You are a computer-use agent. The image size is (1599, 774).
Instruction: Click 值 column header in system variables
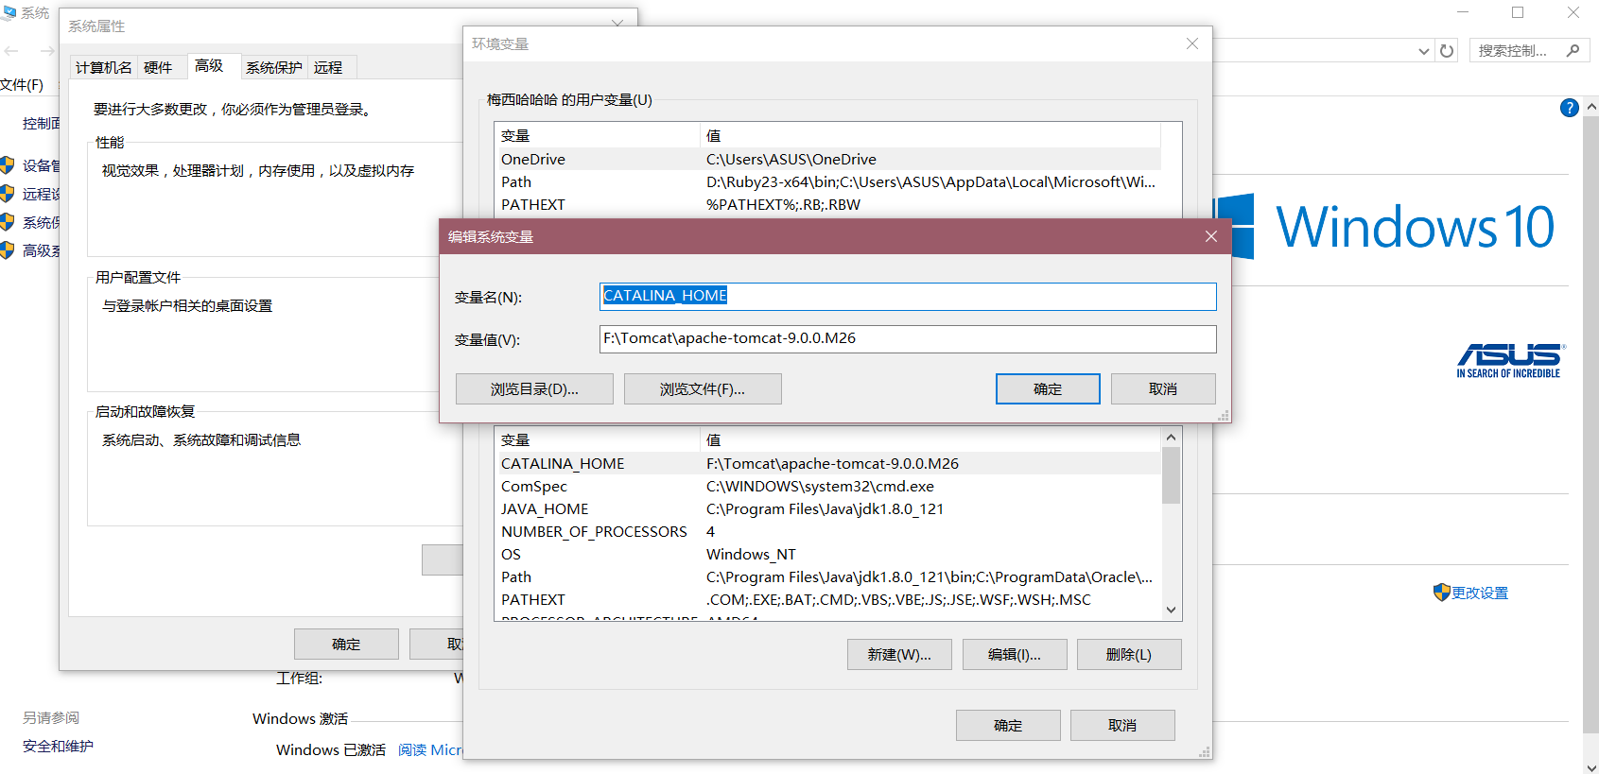click(930, 439)
